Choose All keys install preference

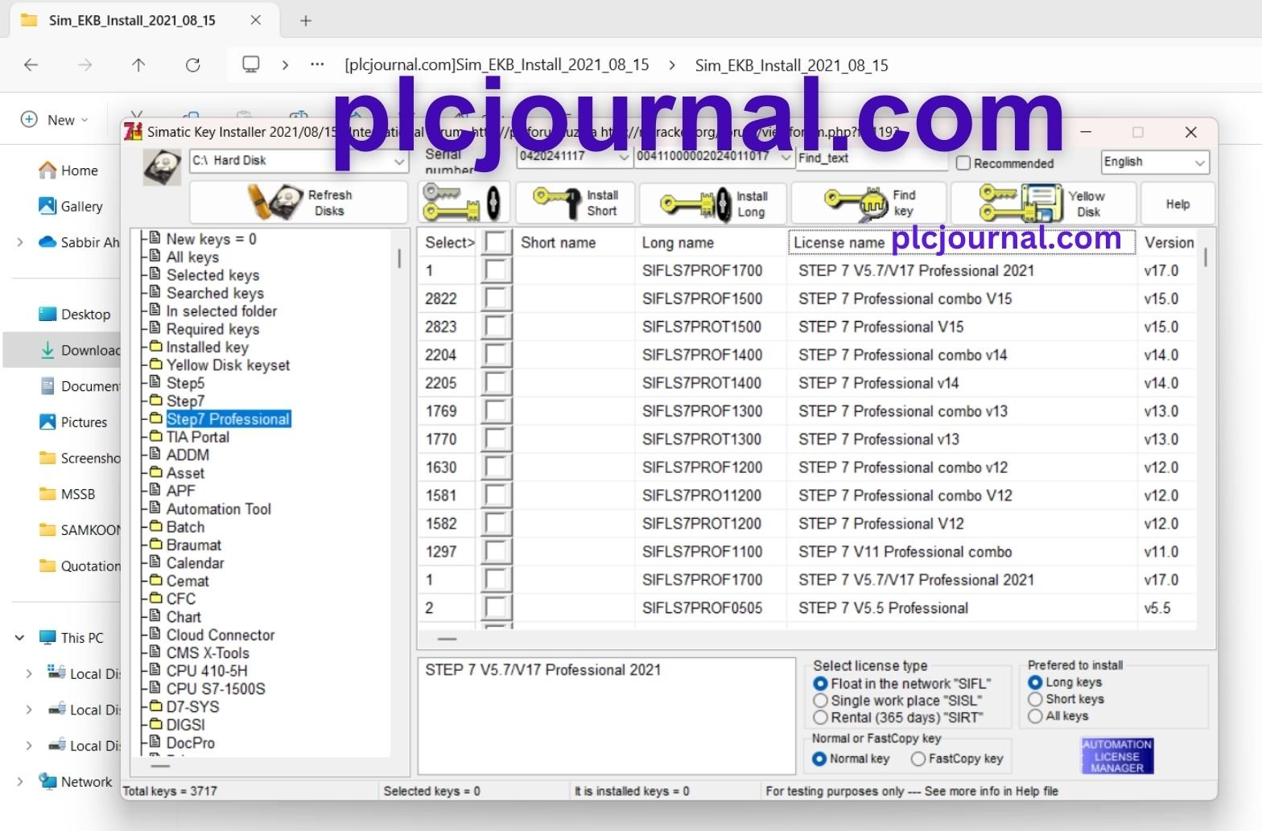click(x=1035, y=716)
